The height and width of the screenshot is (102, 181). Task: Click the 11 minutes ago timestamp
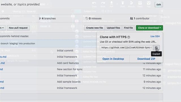[x=152, y=69]
